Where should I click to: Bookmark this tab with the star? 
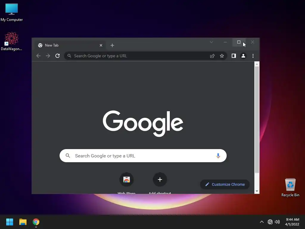pyautogui.click(x=222, y=56)
